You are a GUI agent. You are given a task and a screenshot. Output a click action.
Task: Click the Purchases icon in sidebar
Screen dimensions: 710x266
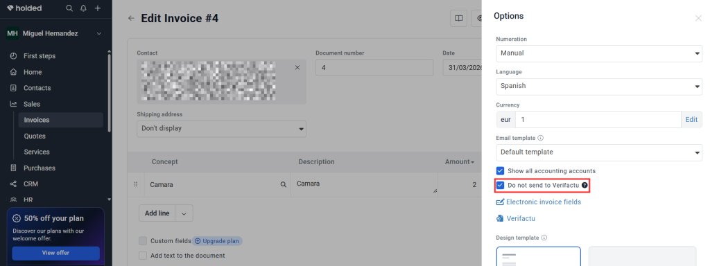coord(14,168)
